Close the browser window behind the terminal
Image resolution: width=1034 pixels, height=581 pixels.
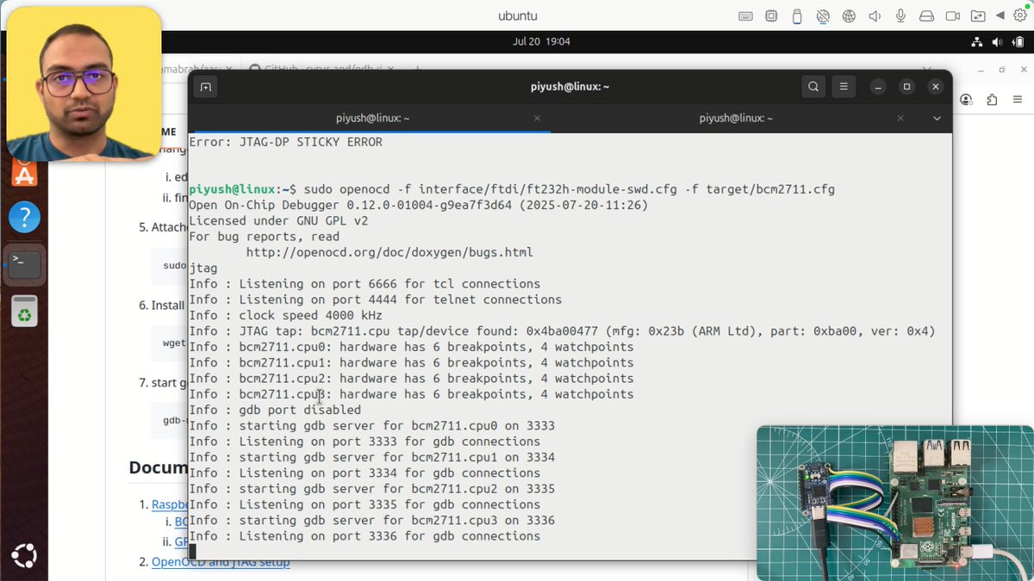click(x=1023, y=69)
